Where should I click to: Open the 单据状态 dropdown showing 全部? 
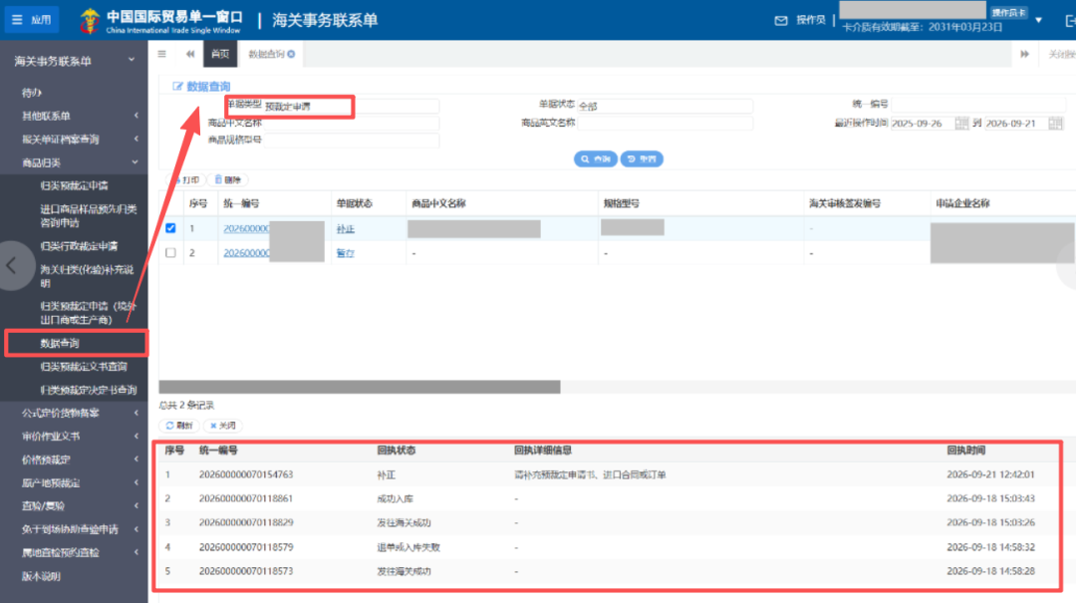(x=665, y=106)
